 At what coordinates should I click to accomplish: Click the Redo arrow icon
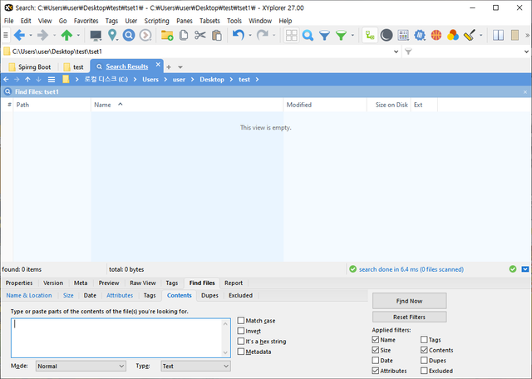263,35
